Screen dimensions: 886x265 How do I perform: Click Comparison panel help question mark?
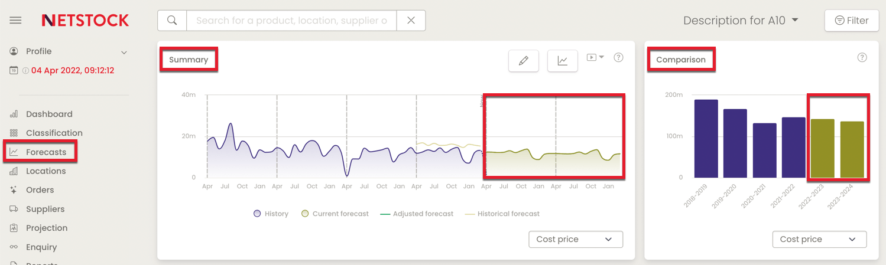[x=862, y=58]
